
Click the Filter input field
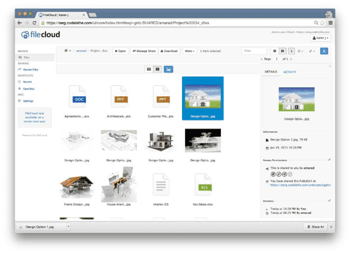(x=254, y=51)
